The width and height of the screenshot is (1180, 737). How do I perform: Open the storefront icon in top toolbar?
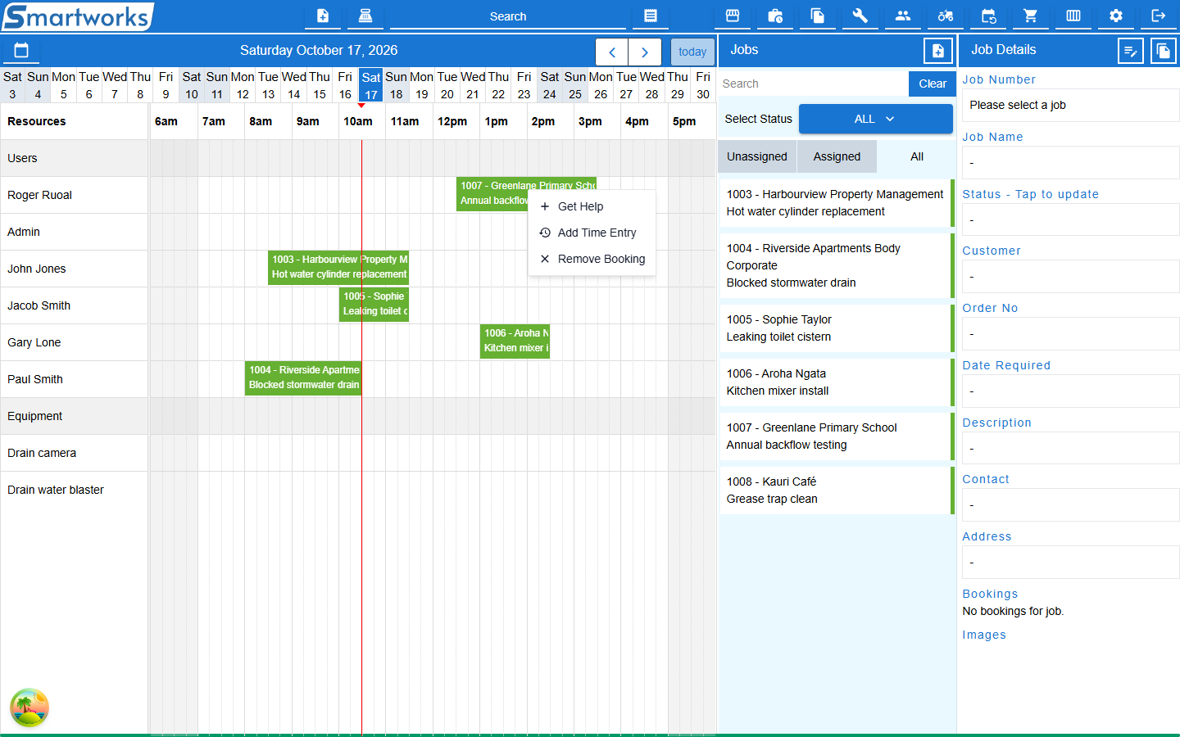coord(733,16)
